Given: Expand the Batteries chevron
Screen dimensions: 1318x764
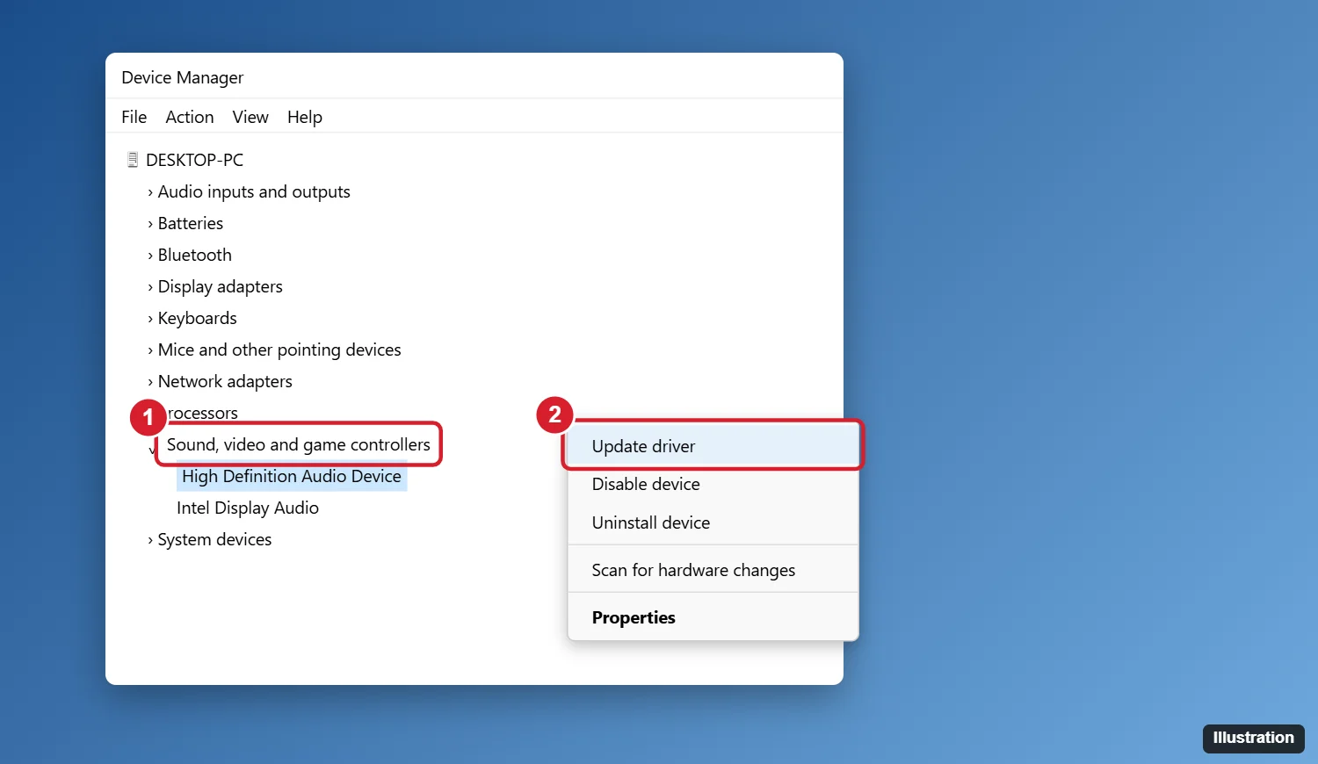Looking at the screenshot, I should coord(150,224).
